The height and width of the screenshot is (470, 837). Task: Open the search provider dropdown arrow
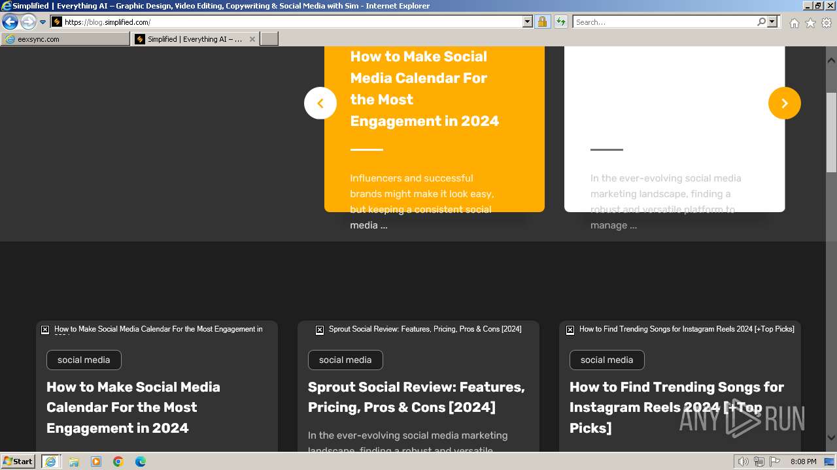coord(772,22)
